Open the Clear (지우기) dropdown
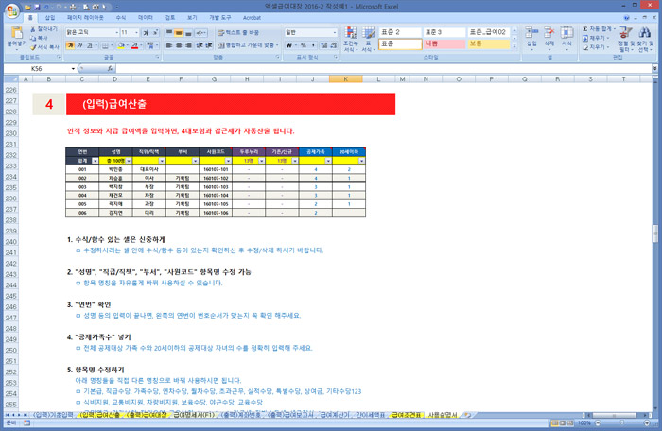The height and width of the screenshot is (431, 662). [596, 47]
